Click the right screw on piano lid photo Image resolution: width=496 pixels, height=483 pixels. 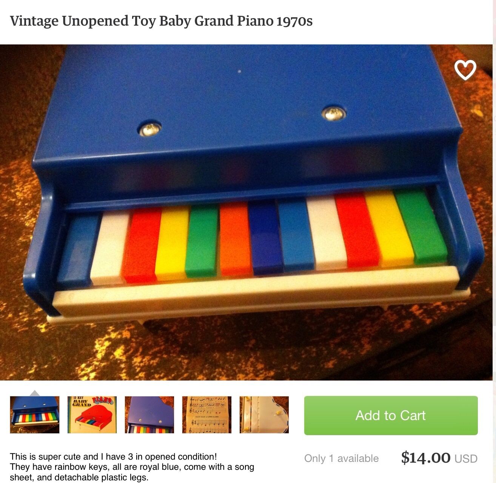[333, 112]
